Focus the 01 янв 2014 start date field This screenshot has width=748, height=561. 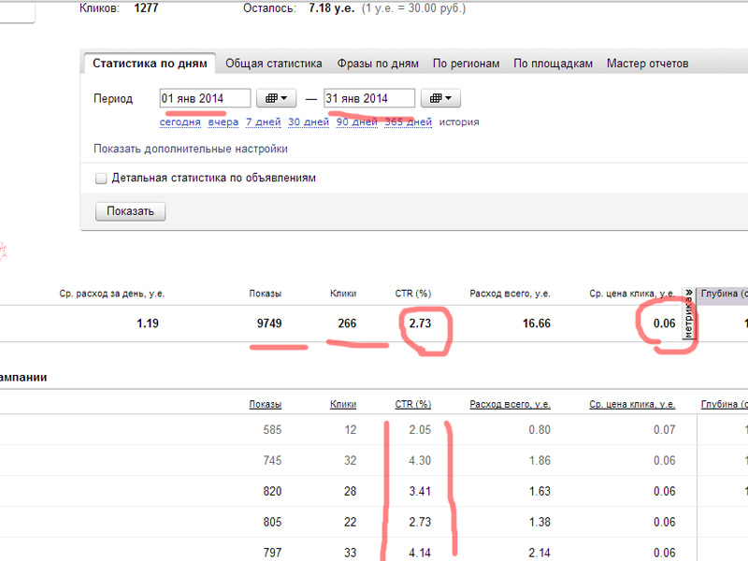(x=205, y=98)
